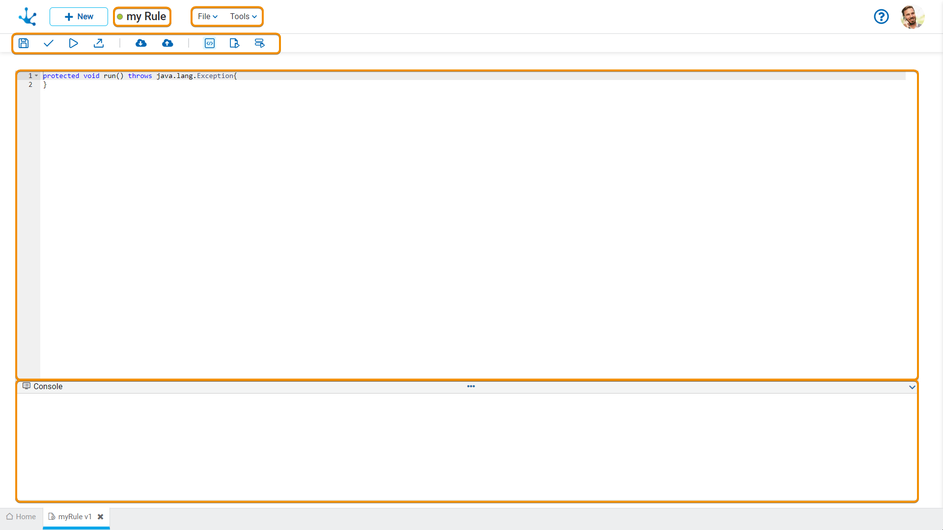Click the New rule button
943x530 pixels.
point(79,16)
